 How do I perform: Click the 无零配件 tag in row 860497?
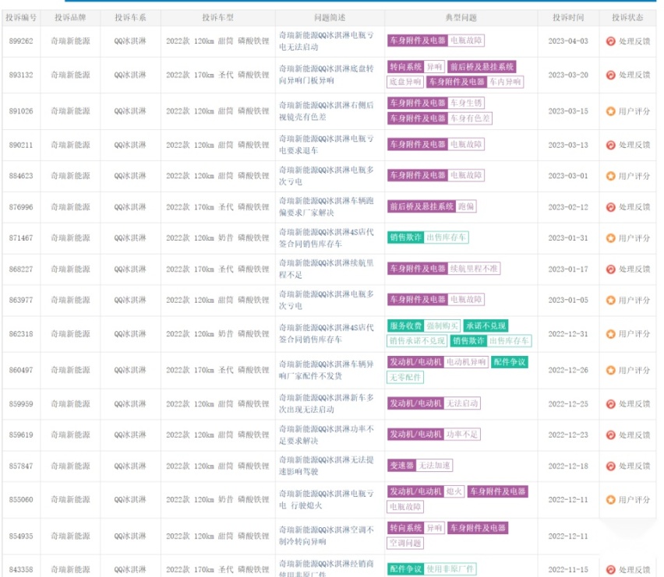[405, 378]
